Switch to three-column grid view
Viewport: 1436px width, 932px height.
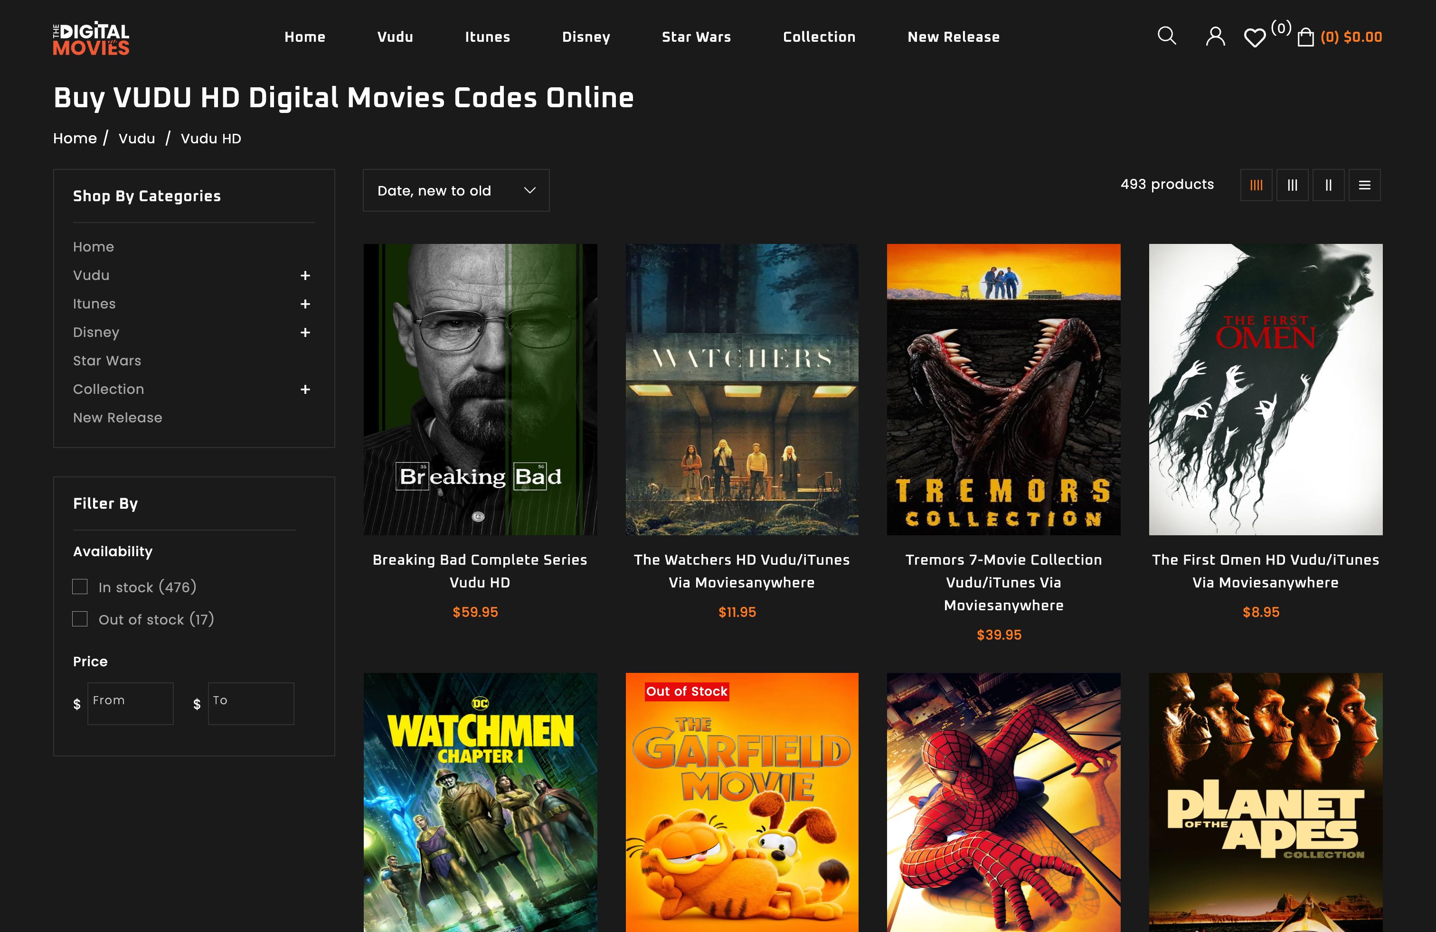[x=1293, y=185]
